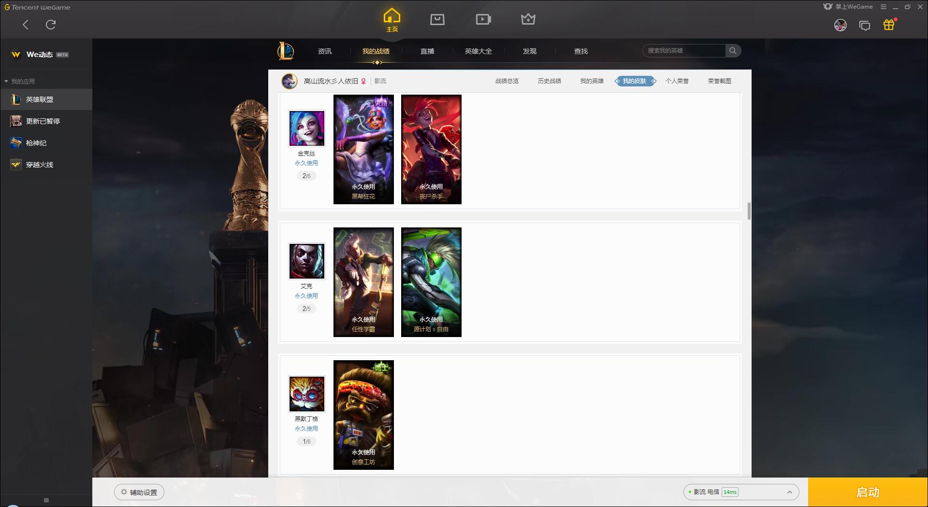The width and height of the screenshot is (928, 507).
Task: Collapse the 我的应用 section
Action: [19, 81]
